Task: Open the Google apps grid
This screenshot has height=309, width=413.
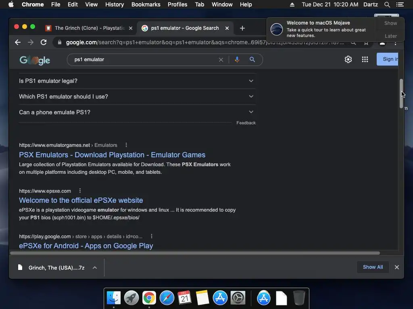Action: click(x=365, y=60)
